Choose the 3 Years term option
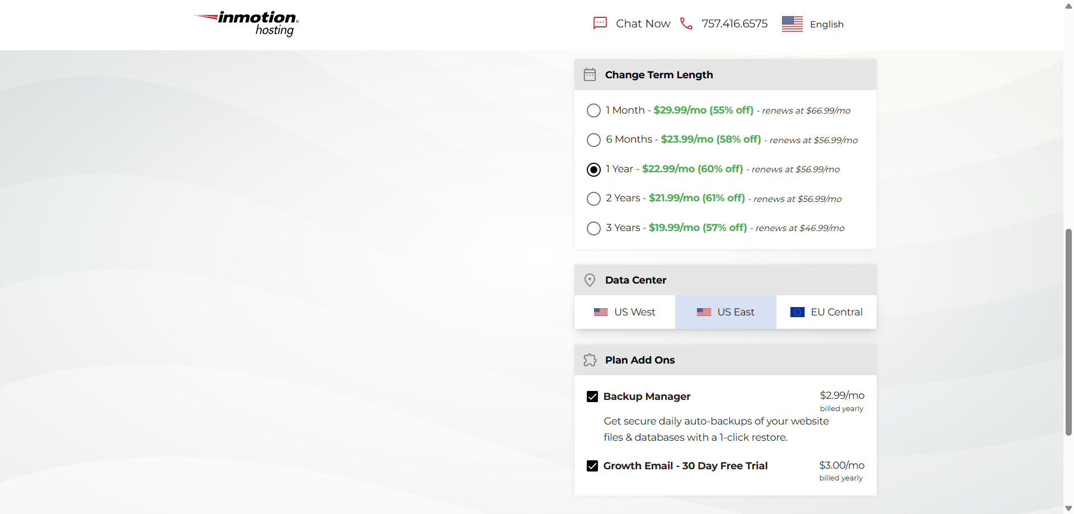Image resolution: width=1074 pixels, height=514 pixels. point(593,228)
